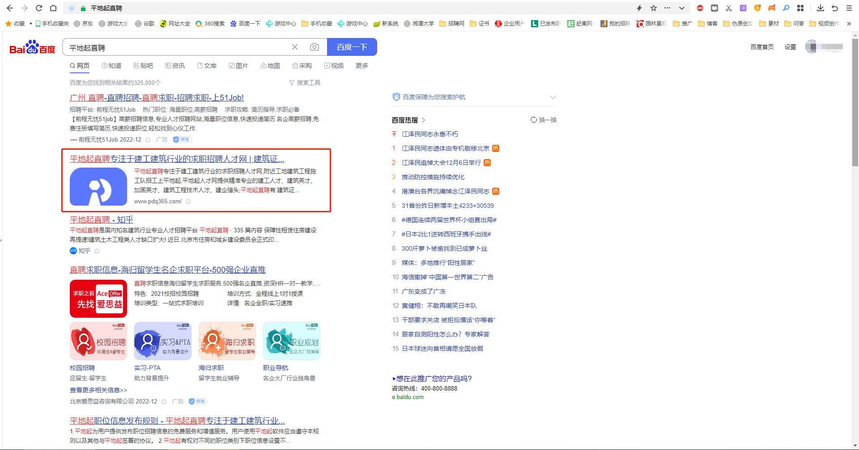Image resolution: width=859 pixels, height=450 pixels.
Task: Open the scissors screenshot extension
Action: point(729,8)
